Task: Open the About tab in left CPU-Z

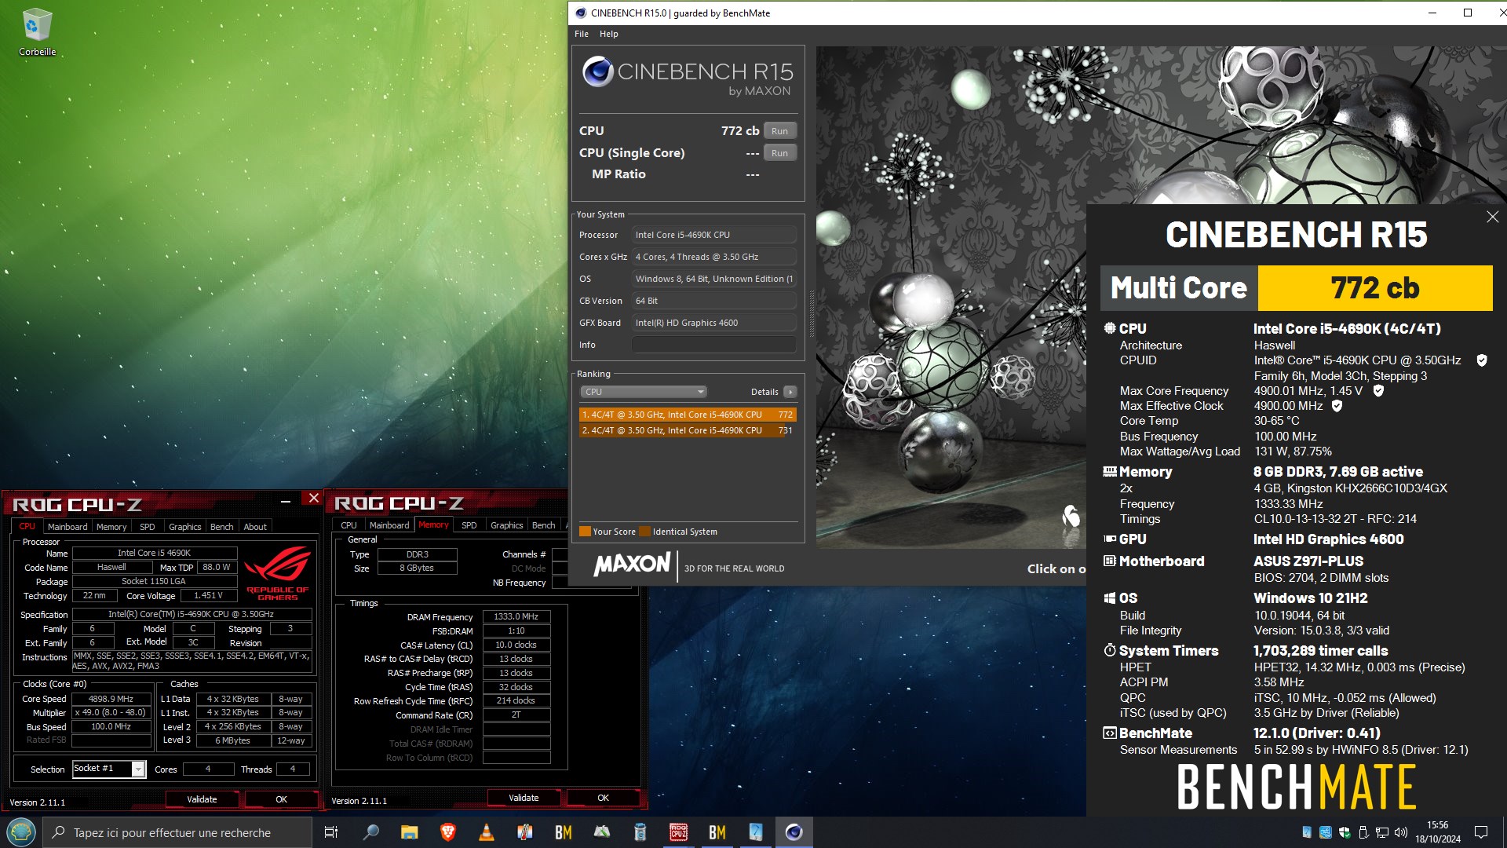Action: coord(255,527)
